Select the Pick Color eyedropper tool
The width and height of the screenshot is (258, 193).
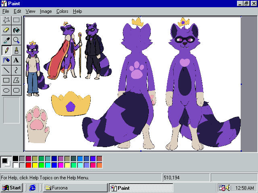6,40
